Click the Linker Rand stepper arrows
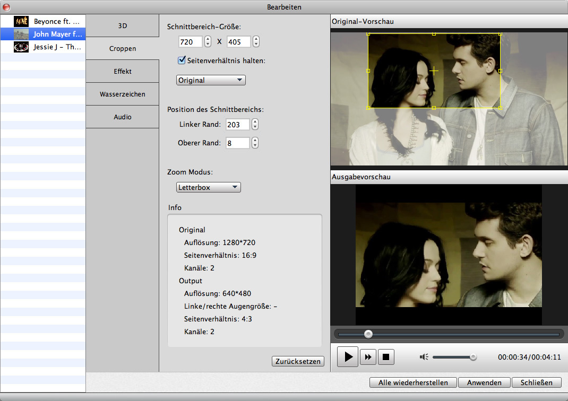The height and width of the screenshot is (401, 568). [255, 125]
